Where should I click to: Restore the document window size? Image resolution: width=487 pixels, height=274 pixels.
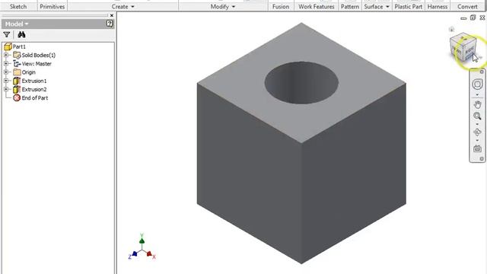473,18
